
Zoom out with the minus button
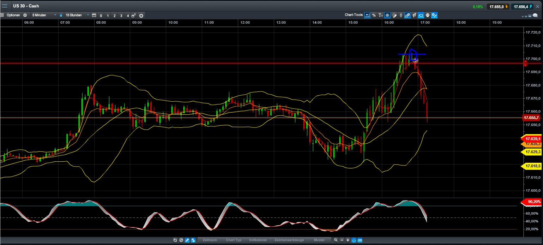tap(342, 240)
